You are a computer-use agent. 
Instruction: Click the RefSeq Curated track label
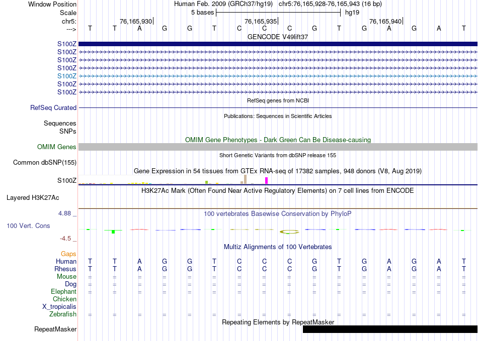click(x=53, y=107)
